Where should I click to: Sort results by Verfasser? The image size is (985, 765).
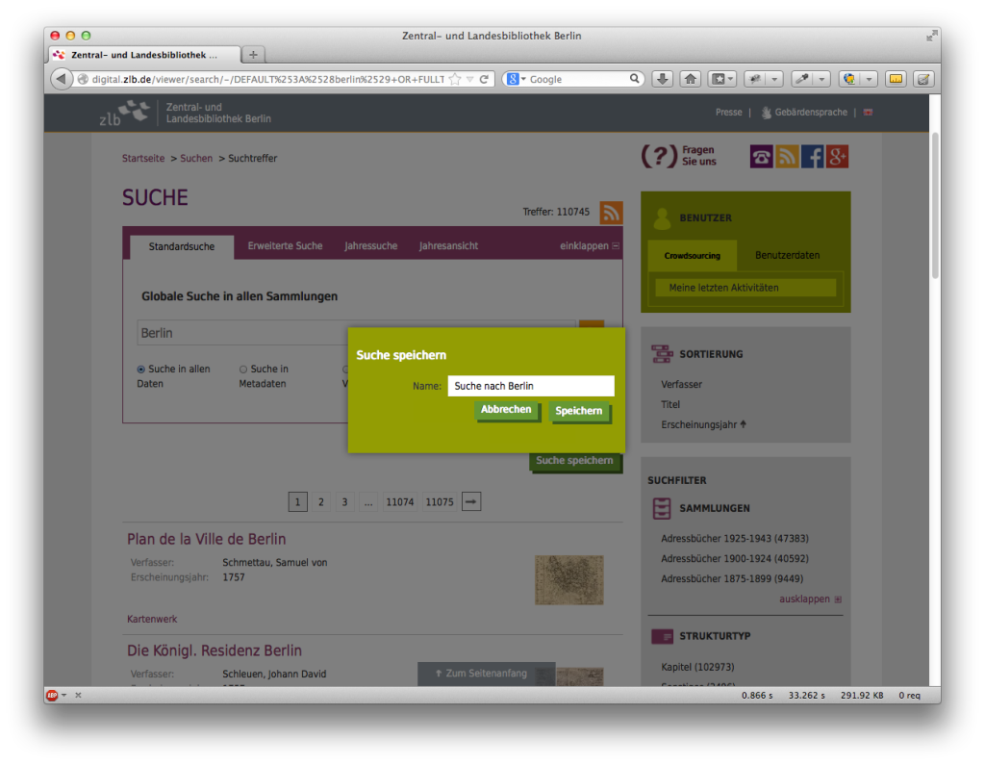tap(681, 384)
